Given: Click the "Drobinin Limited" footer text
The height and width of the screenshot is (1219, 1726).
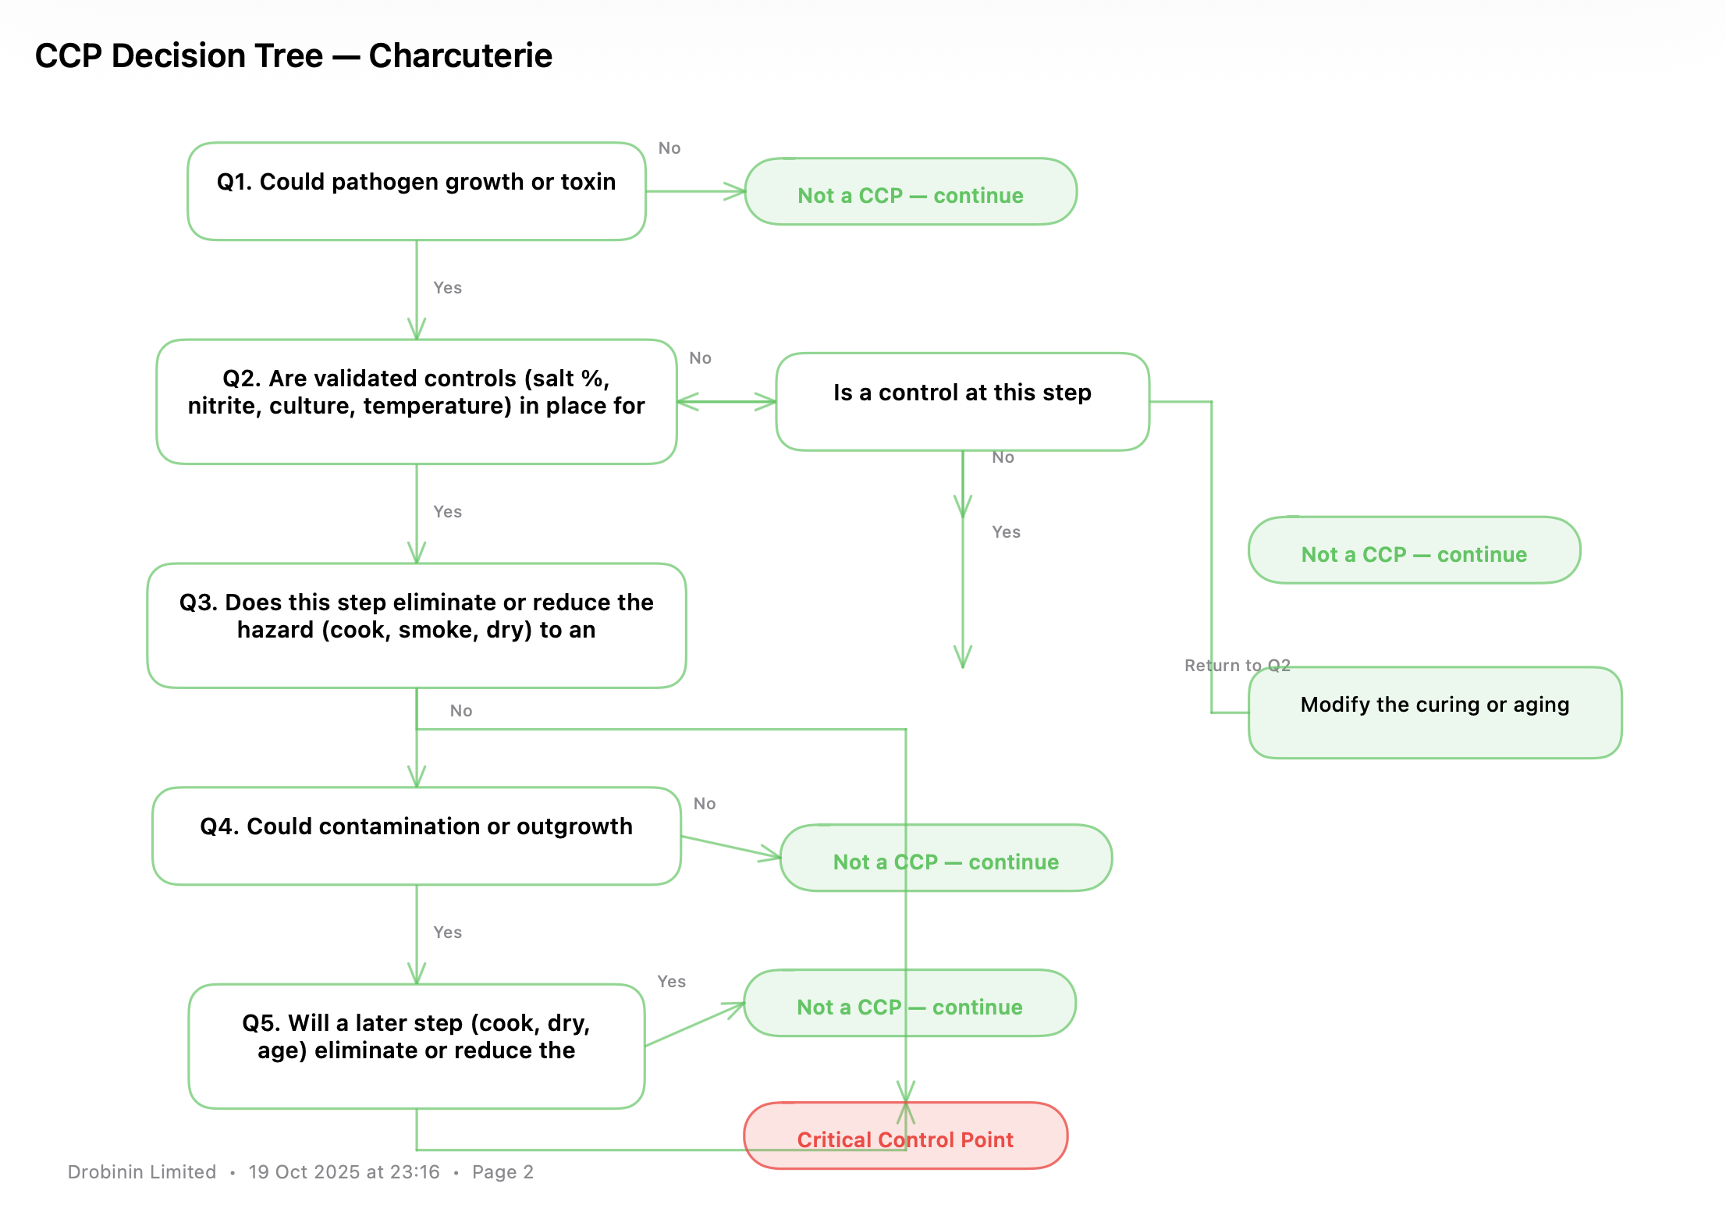Looking at the screenshot, I should [x=142, y=1172].
